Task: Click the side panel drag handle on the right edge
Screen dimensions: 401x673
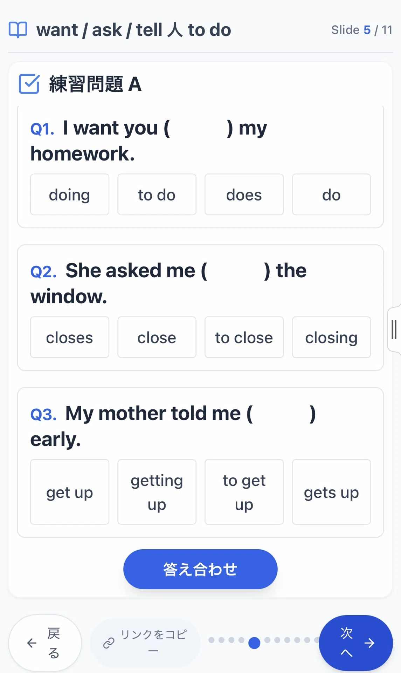Action: [394, 329]
